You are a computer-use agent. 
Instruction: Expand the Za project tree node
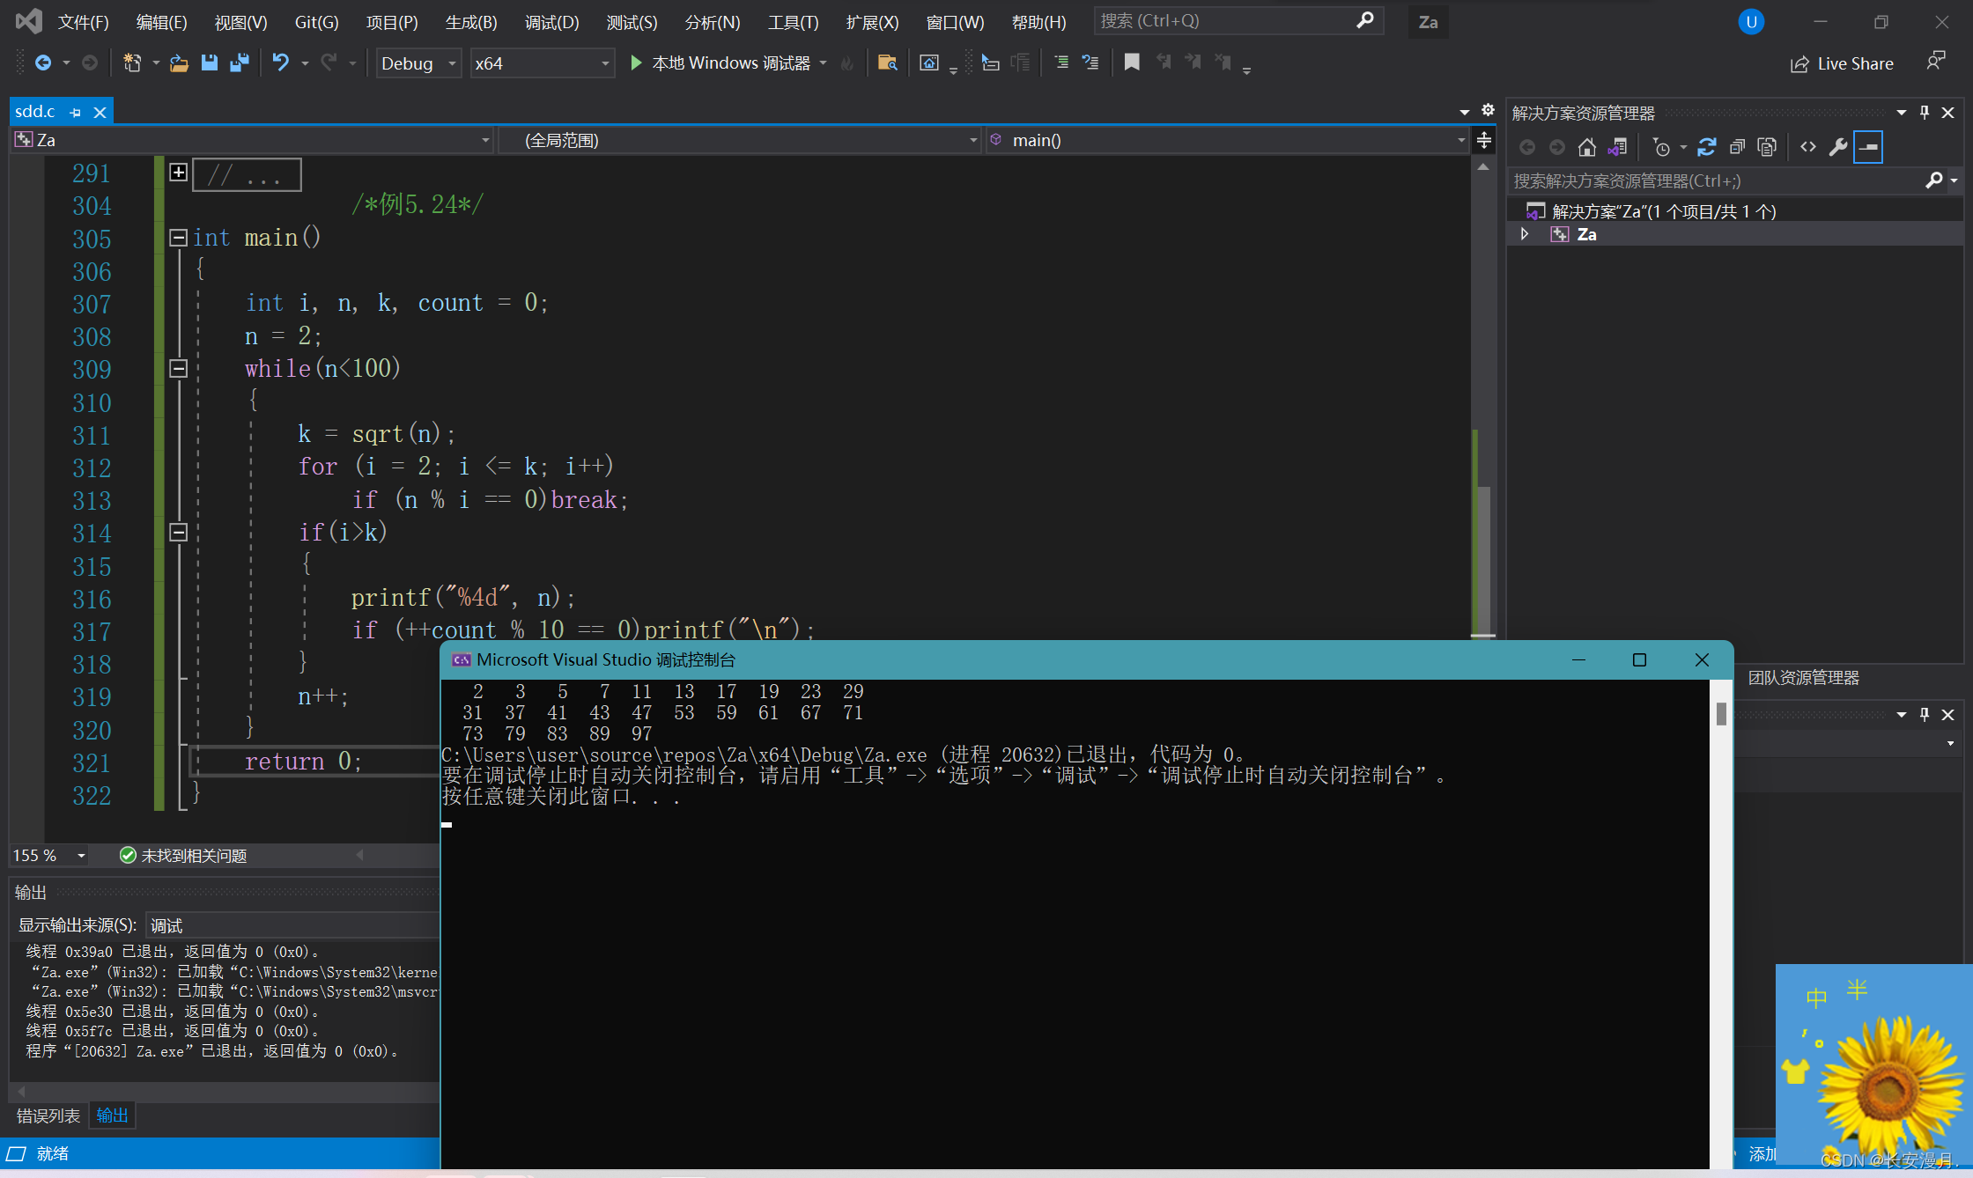pyautogui.click(x=1525, y=234)
